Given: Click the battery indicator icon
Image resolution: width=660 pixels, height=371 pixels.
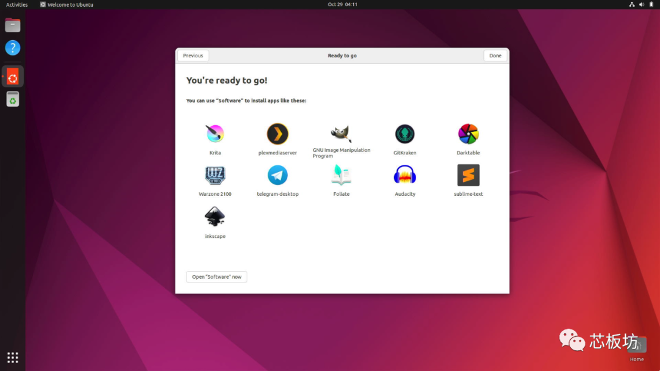Looking at the screenshot, I should coord(651,4).
